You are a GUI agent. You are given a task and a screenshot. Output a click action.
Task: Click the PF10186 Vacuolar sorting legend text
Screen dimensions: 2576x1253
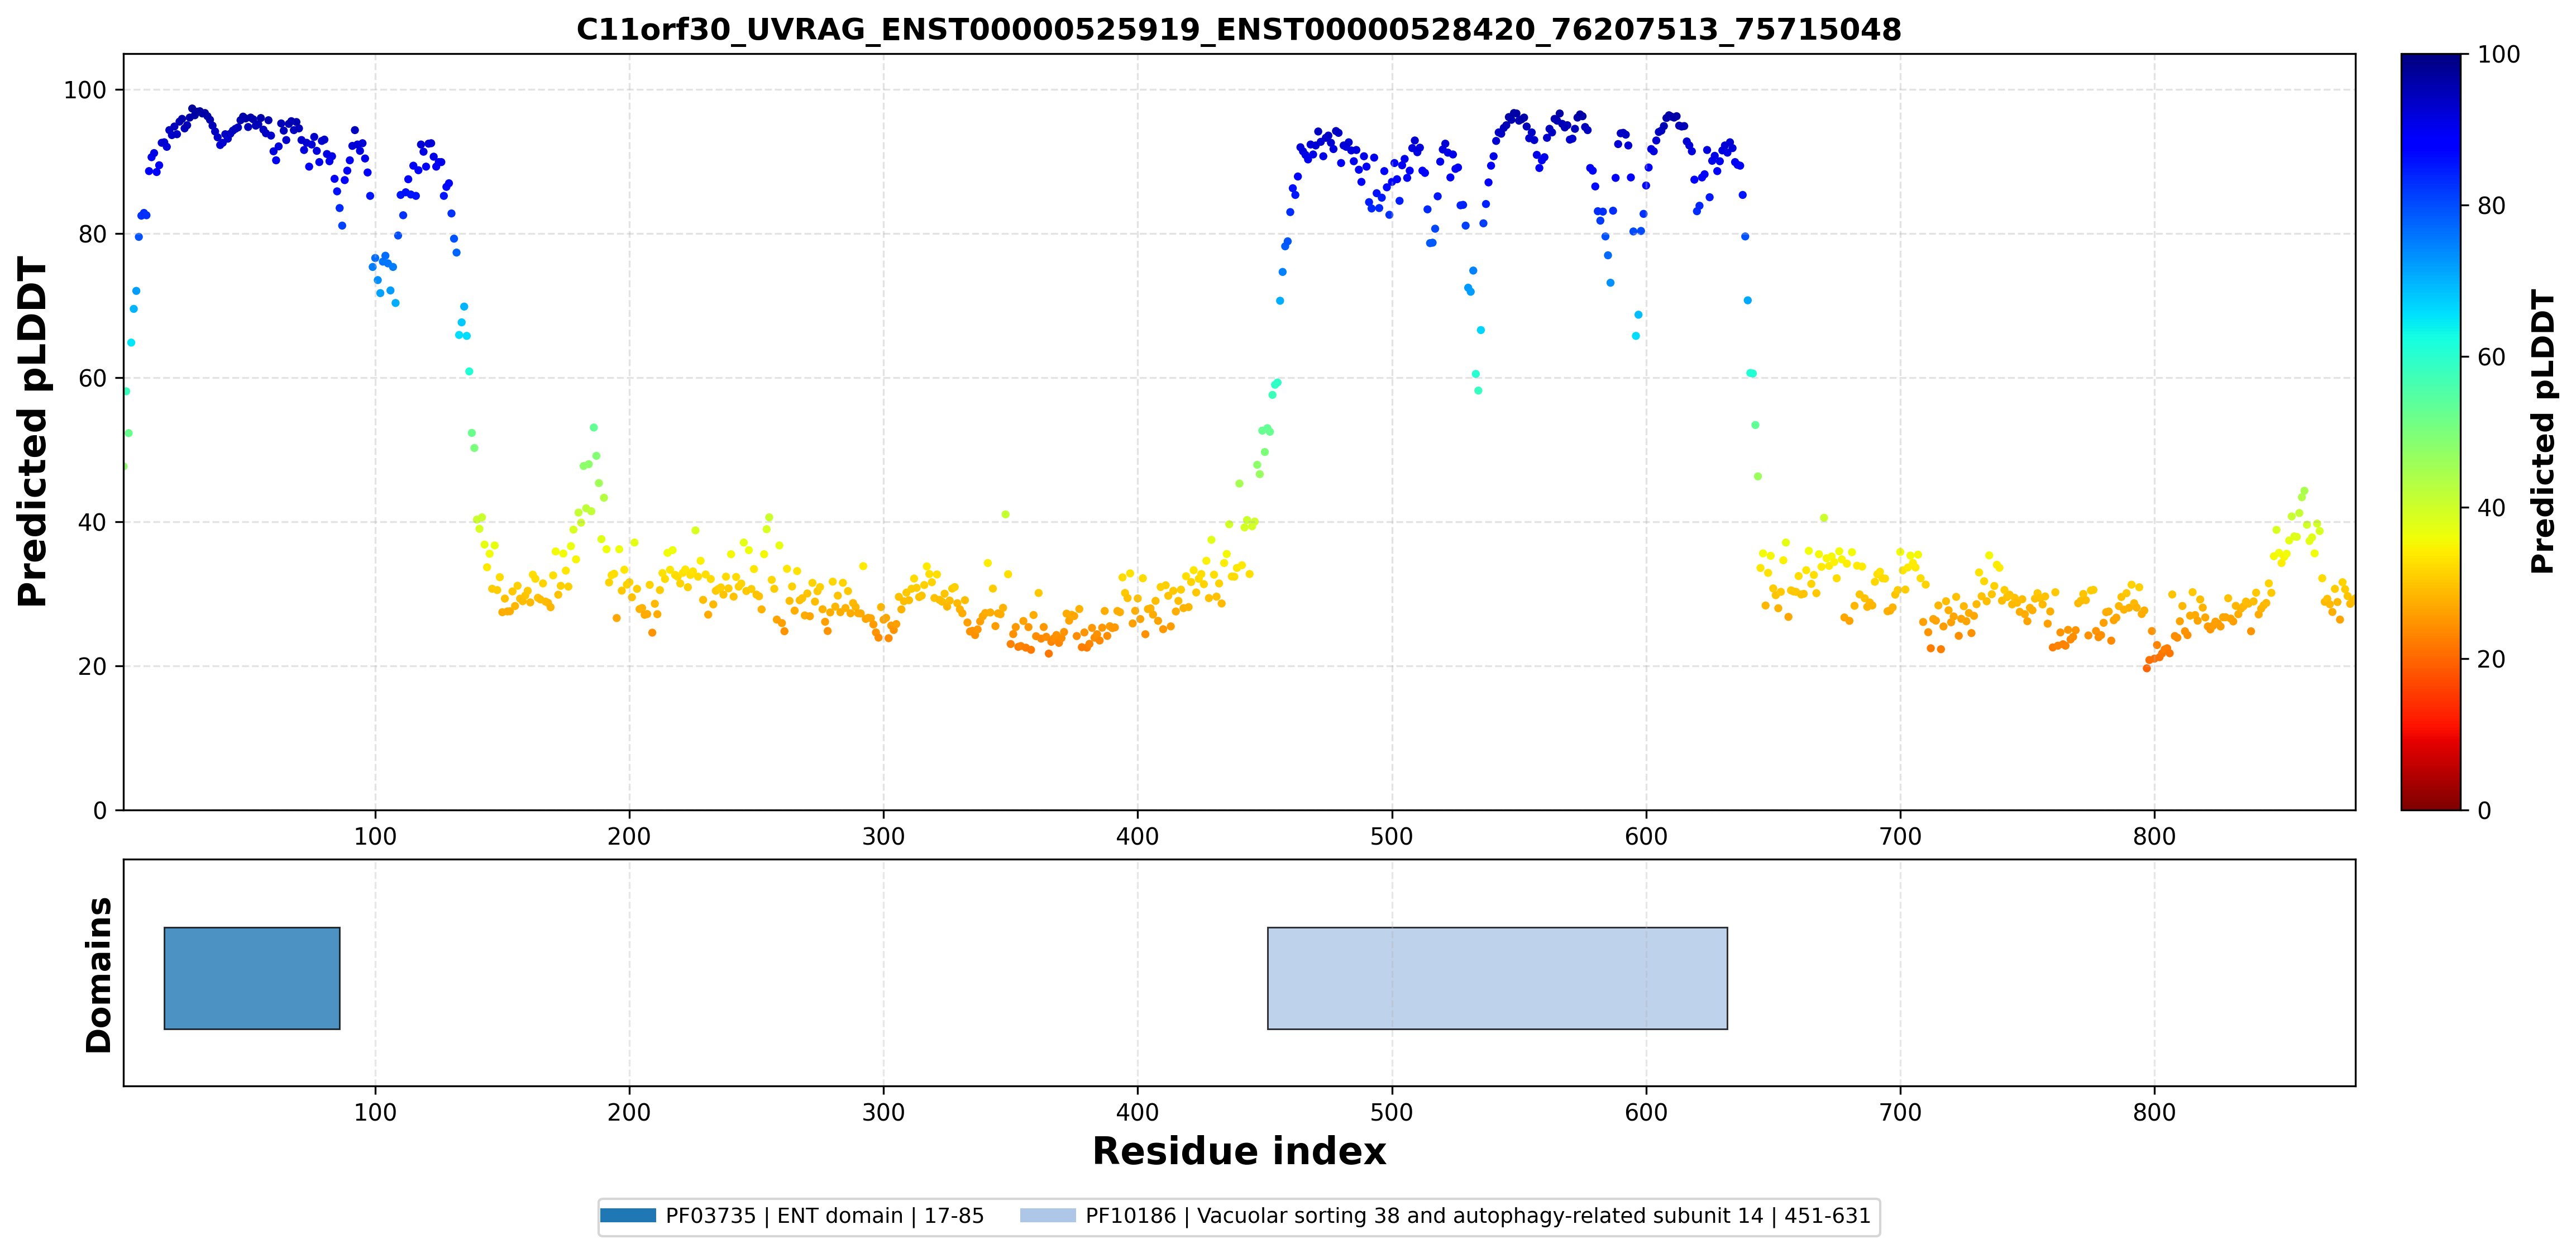click(1478, 1215)
